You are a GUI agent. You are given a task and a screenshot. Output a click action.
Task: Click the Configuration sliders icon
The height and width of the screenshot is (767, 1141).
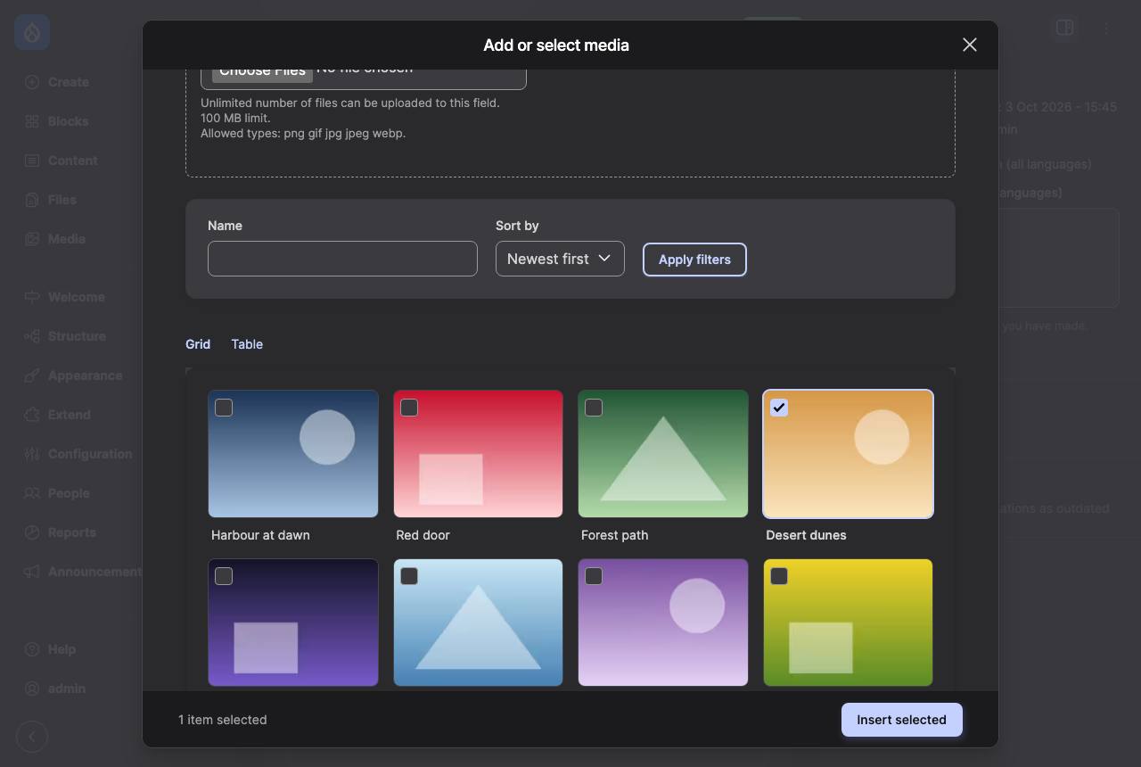(x=32, y=454)
